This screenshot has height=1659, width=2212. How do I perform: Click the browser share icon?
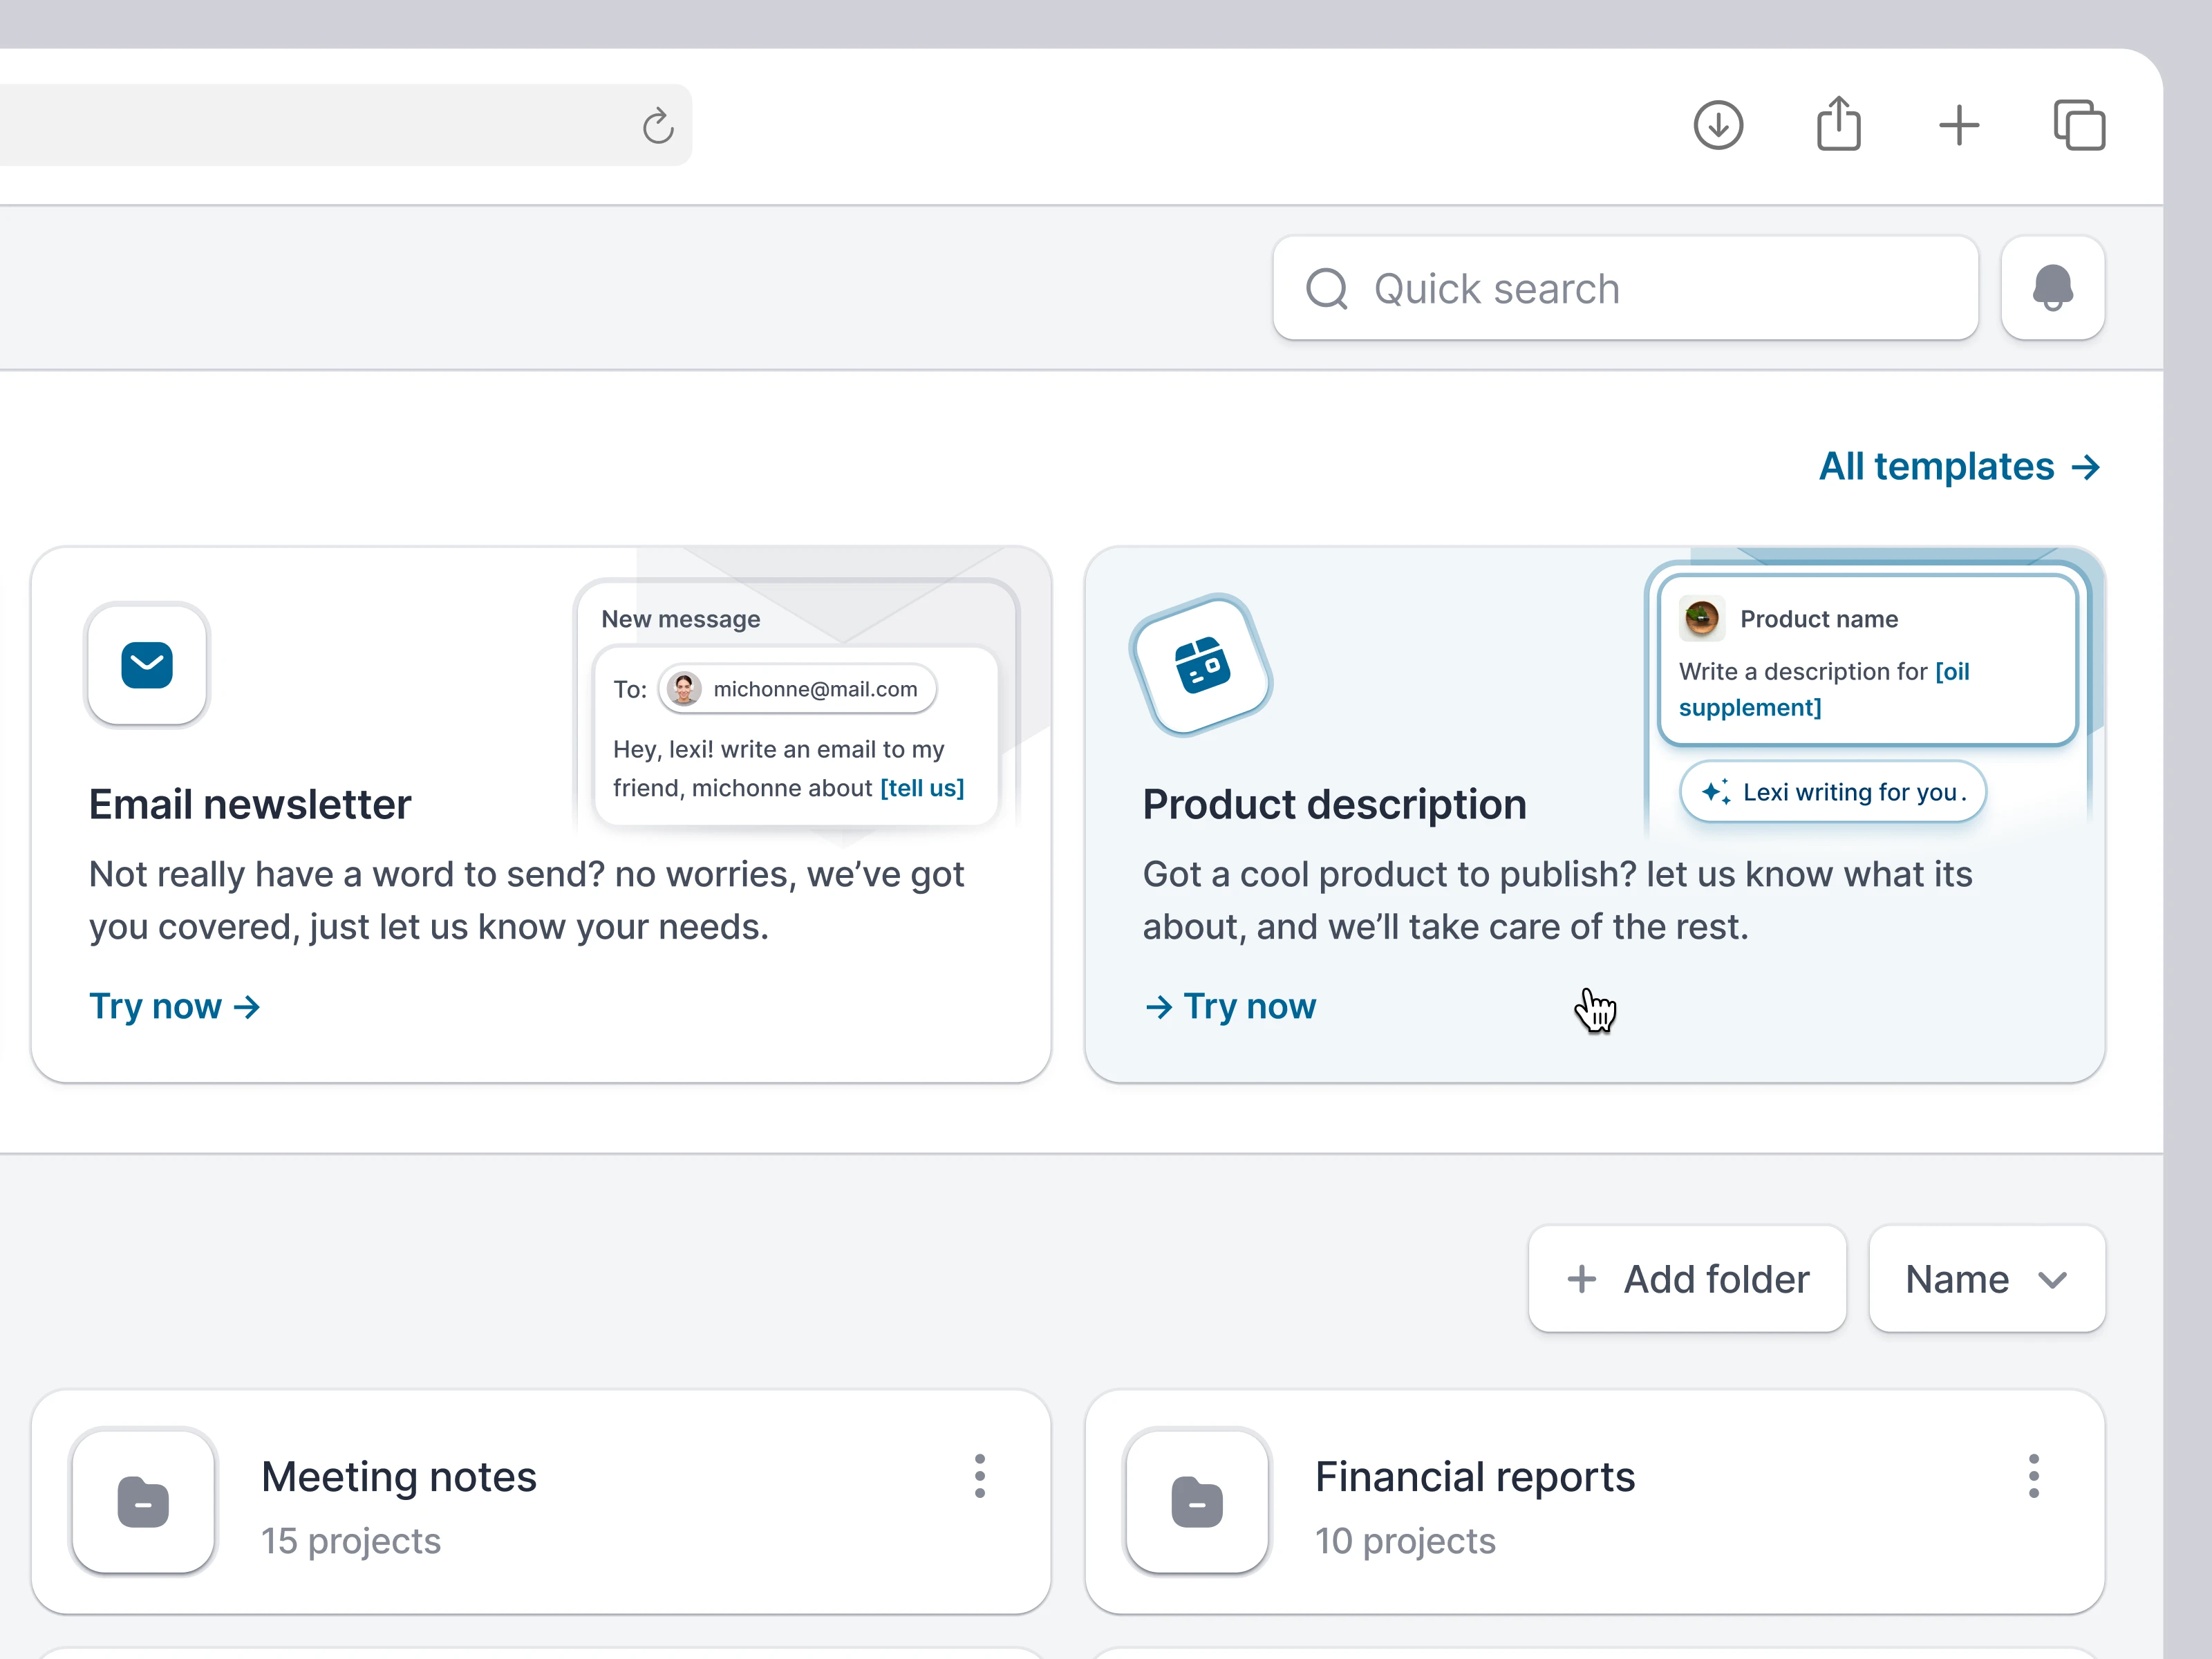point(1838,125)
